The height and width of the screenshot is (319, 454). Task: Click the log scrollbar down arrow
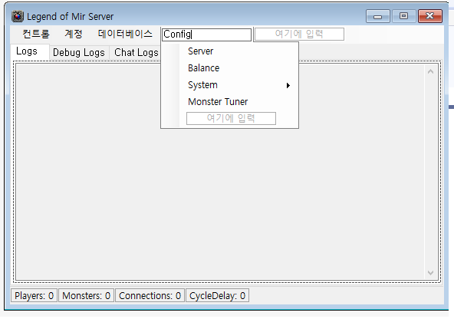pyautogui.click(x=430, y=273)
